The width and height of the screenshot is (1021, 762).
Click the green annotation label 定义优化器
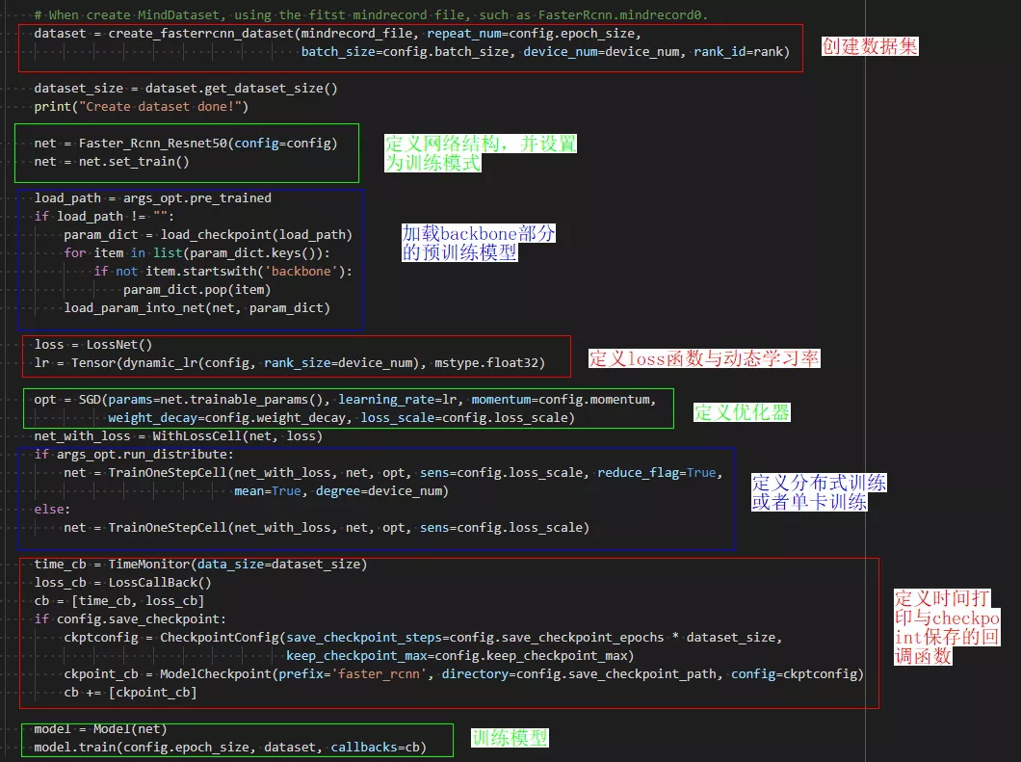[x=742, y=412]
